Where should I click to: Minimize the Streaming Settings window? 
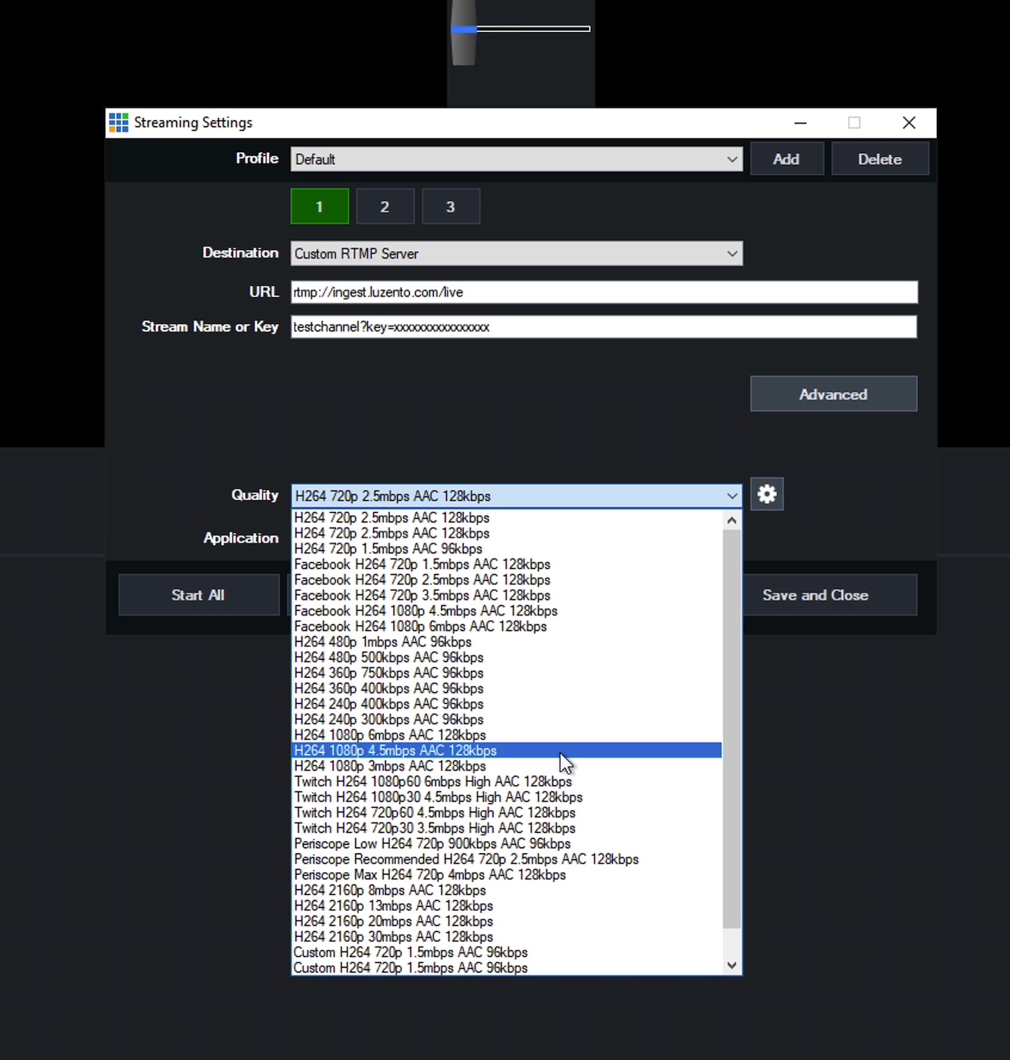point(800,123)
